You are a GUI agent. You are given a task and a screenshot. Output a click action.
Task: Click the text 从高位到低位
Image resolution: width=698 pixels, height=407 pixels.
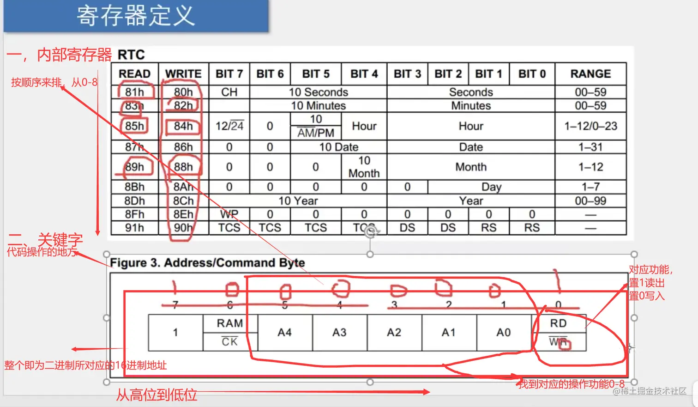point(156,395)
